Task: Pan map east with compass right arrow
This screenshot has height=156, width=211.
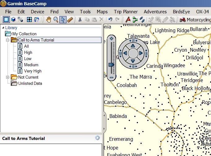Action: coord(141,53)
